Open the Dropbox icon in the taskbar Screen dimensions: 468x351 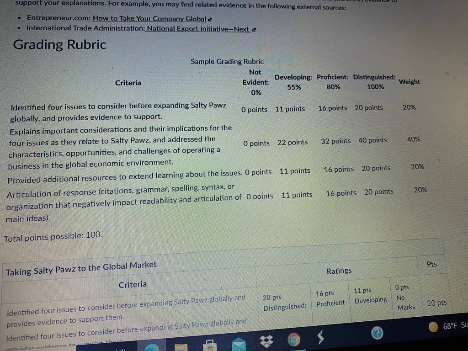point(266,341)
